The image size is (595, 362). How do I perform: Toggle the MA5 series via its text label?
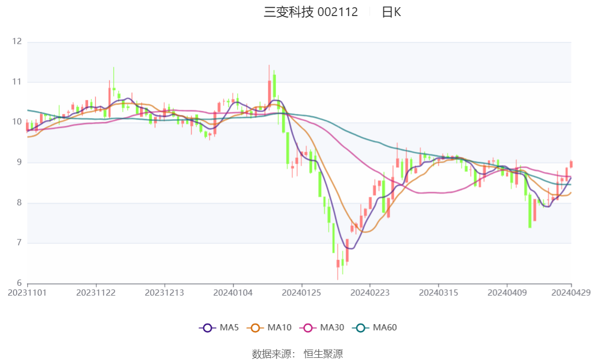pos(229,327)
